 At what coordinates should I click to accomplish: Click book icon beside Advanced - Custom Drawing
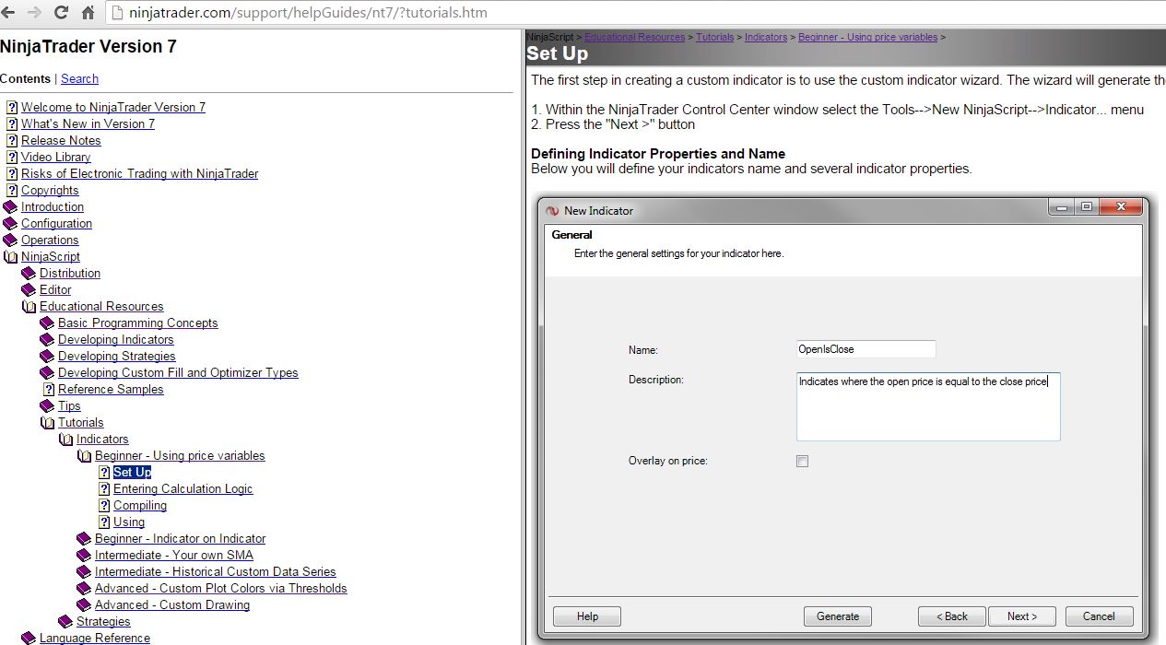coord(84,604)
